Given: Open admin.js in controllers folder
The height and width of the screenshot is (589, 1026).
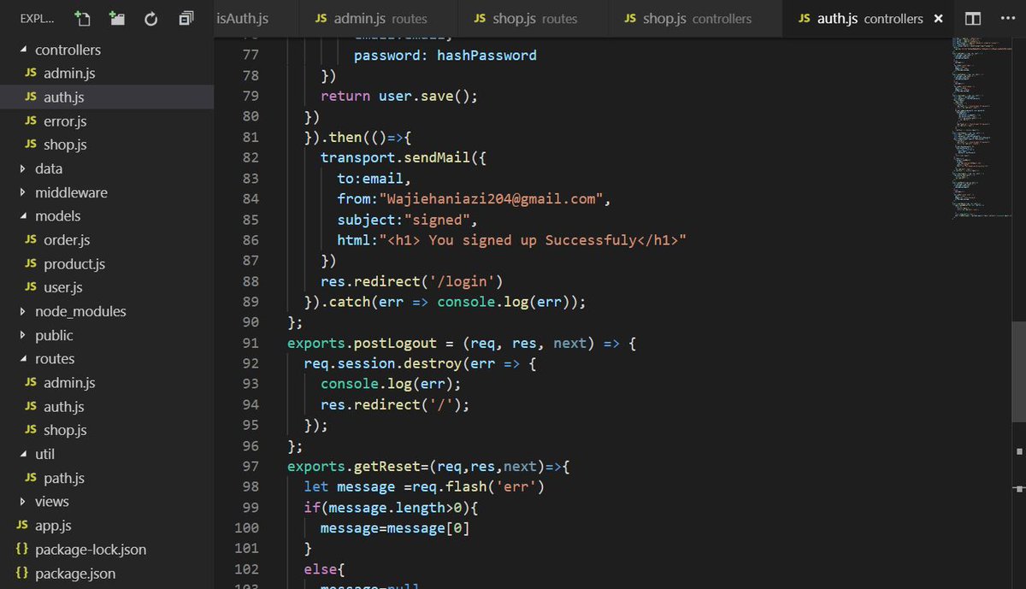Looking at the screenshot, I should (107, 74).
